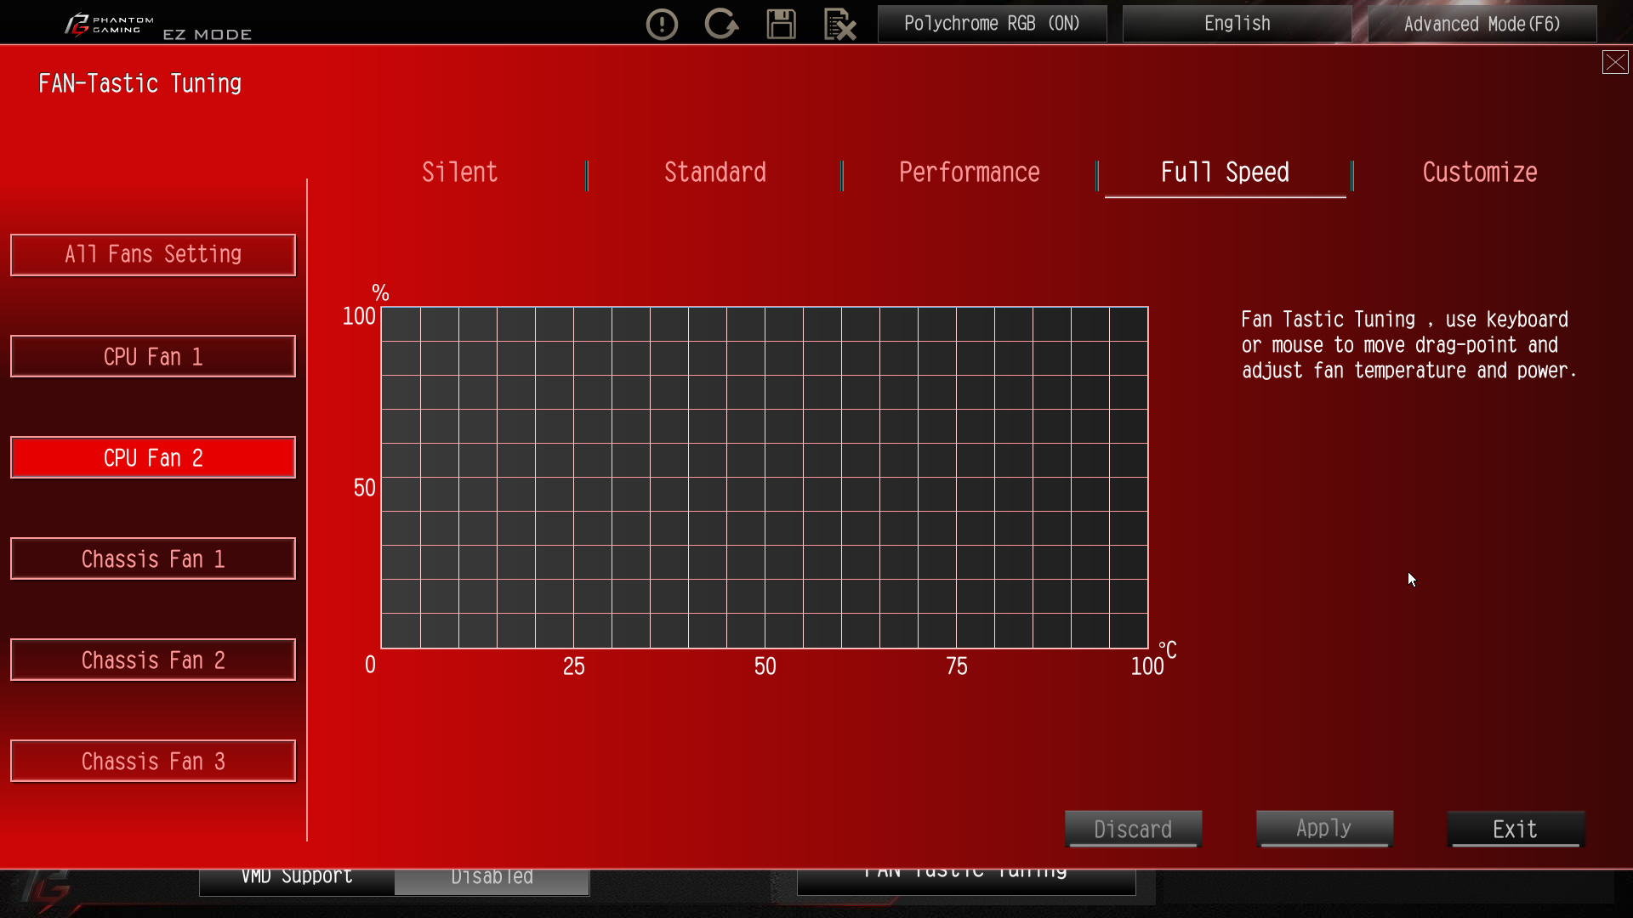Viewport: 1633px width, 918px height.
Task: Click the circular reload defaults icon
Action: coord(721,24)
